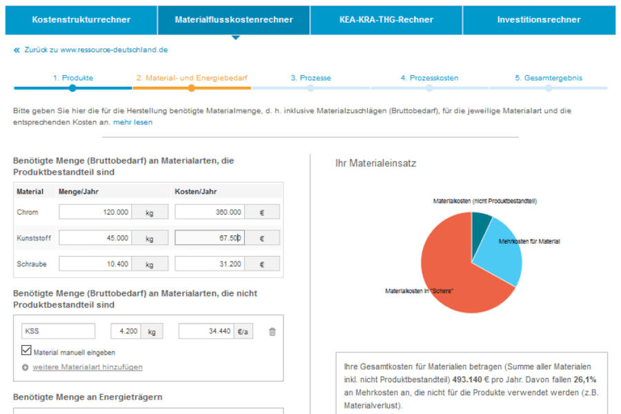Open the Investitionsrechner tab
The width and height of the screenshot is (621, 414).
[538, 19]
